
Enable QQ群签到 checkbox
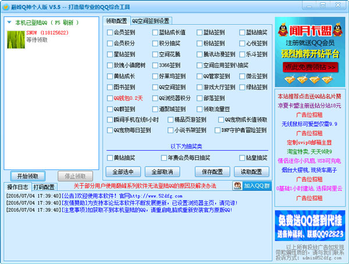[x=110, y=109]
